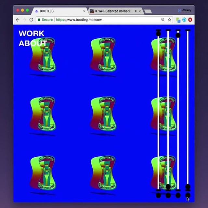
Task: Bookmark this page with the star icon
Action: pos(169,20)
